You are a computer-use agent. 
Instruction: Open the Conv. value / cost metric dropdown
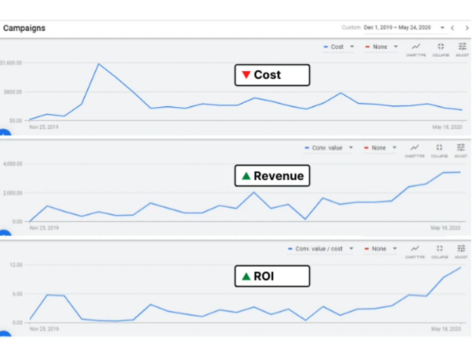tap(320, 249)
